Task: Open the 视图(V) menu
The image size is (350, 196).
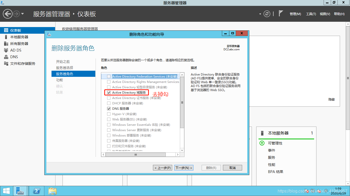Action: tap(325, 14)
